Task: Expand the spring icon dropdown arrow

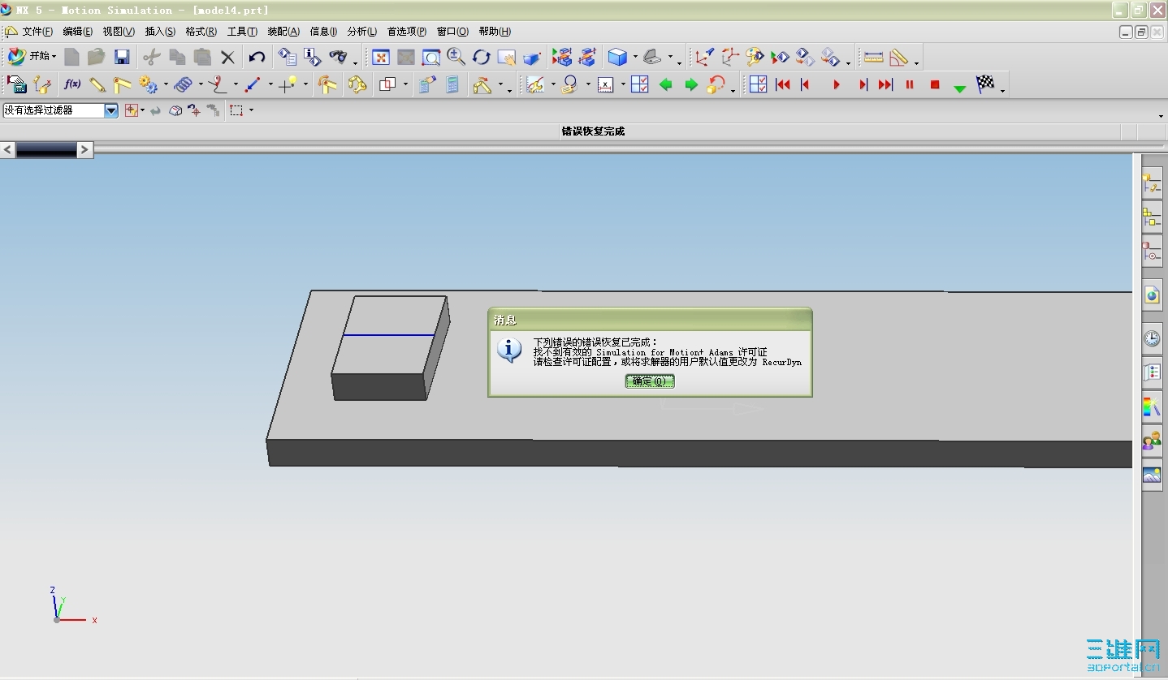Action: tap(200, 85)
